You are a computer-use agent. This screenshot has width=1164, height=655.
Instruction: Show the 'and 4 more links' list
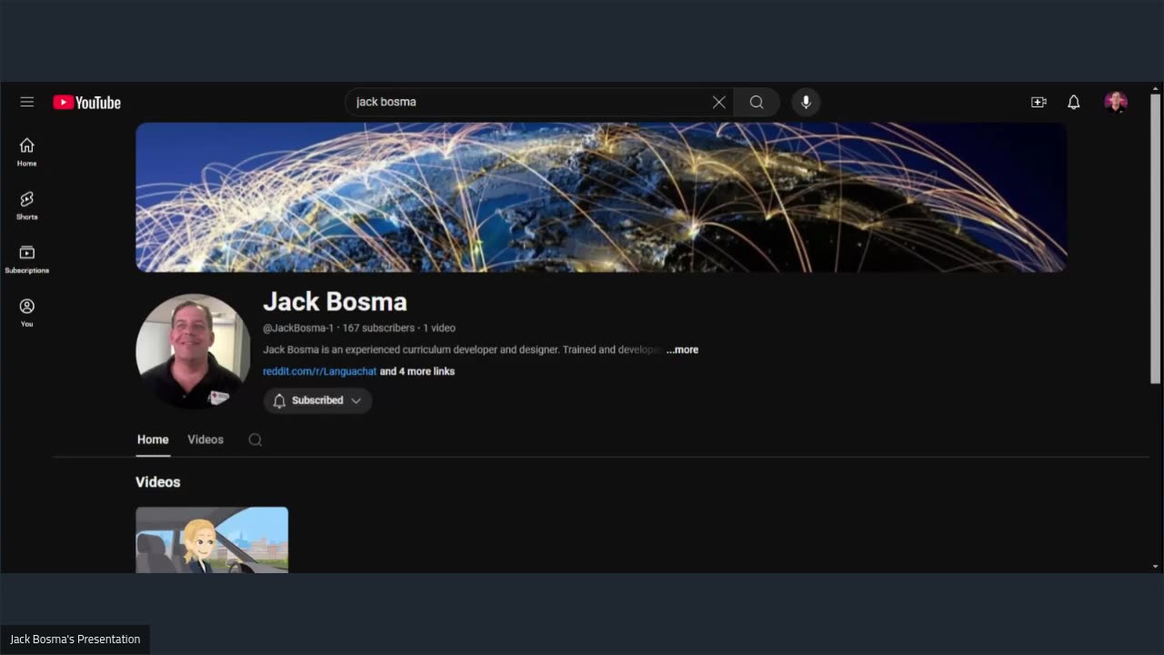417,371
